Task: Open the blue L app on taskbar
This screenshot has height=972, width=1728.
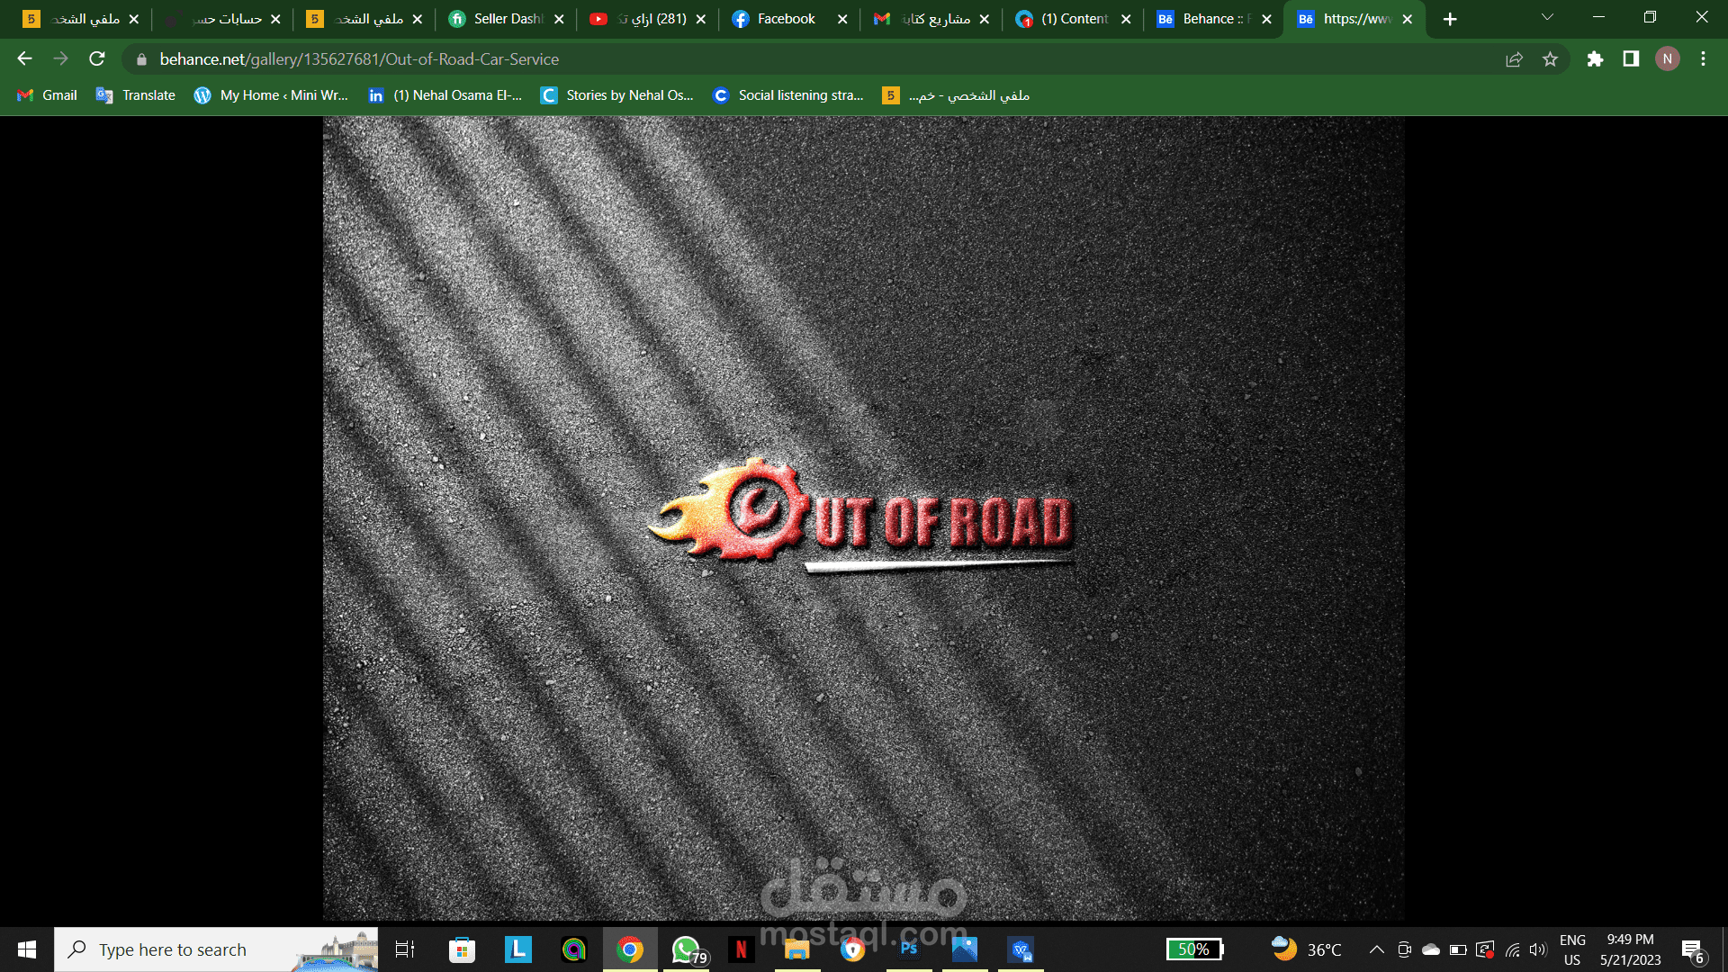Action: (x=518, y=949)
